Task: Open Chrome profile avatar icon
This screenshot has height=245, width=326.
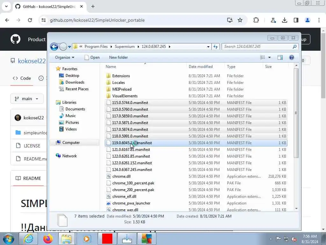Action: [x=307, y=20]
